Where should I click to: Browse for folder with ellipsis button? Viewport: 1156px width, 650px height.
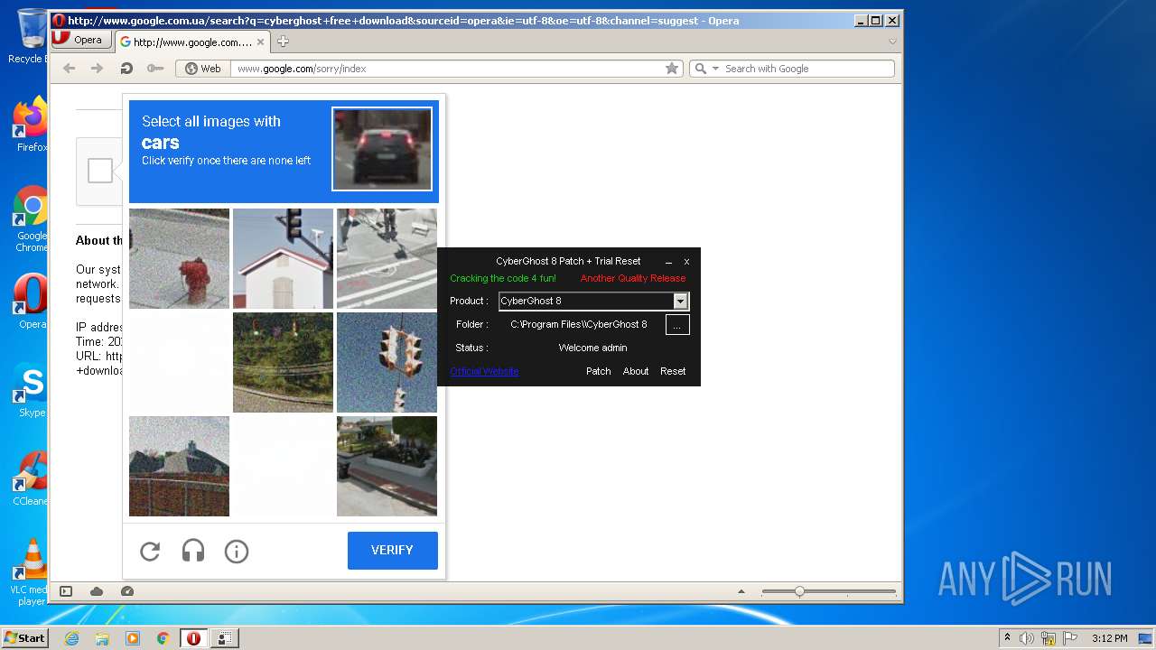pyautogui.click(x=677, y=325)
